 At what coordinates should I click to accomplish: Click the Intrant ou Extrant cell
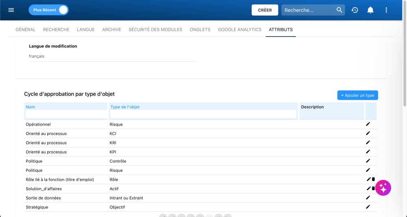[x=126, y=198]
